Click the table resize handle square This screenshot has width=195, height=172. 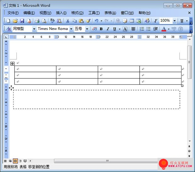(x=182, y=86)
